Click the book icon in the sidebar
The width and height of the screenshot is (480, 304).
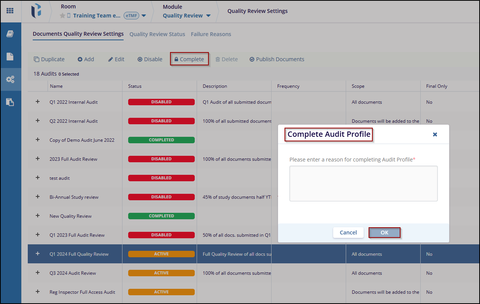(10, 34)
